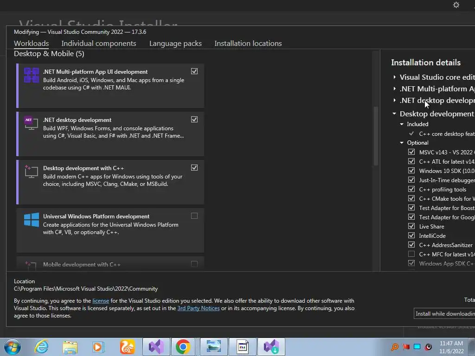
Task: Switch to Individual components tab
Action: click(x=99, y=43)
